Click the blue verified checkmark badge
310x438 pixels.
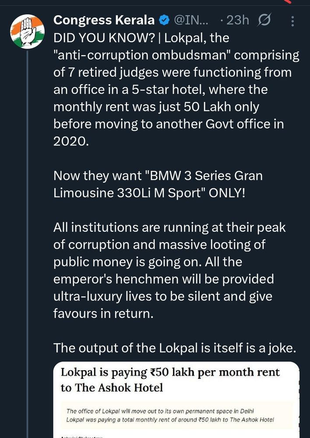click(x=164, y=21)
